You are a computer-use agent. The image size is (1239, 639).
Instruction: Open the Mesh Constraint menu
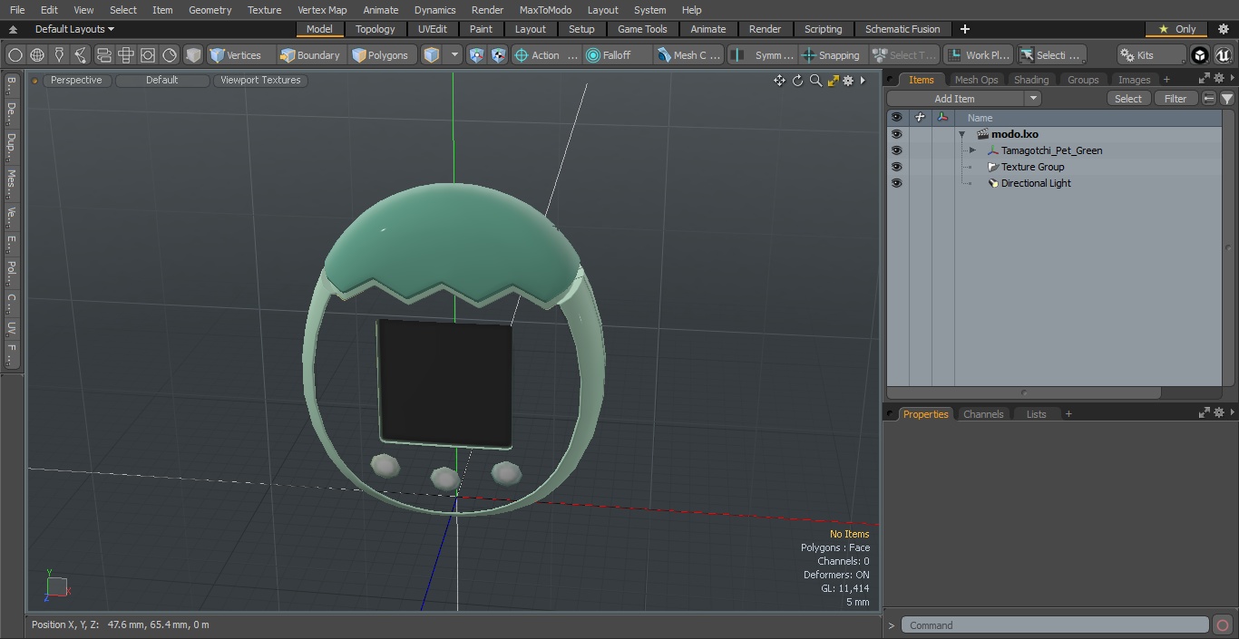coord(689,55)
